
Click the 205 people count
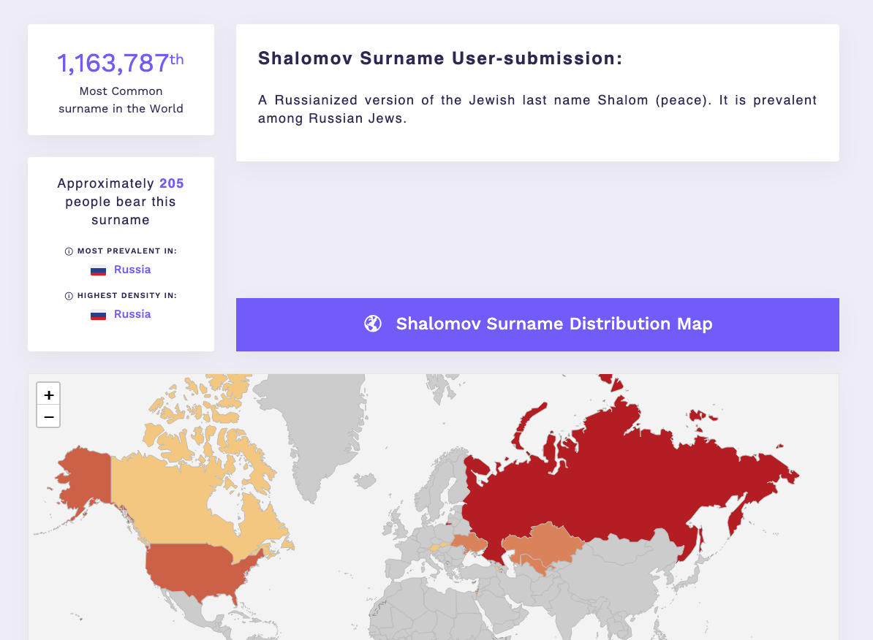click(x=172, y=183)
